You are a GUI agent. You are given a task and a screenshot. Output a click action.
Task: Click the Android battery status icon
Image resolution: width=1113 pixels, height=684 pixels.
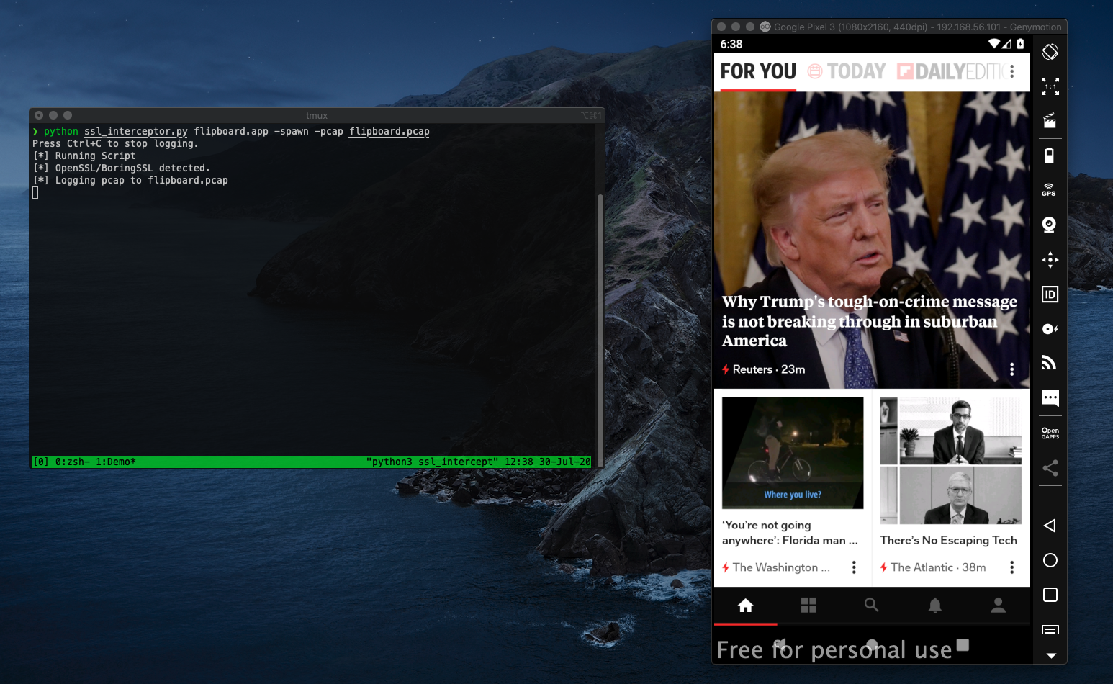point(1020,44)
